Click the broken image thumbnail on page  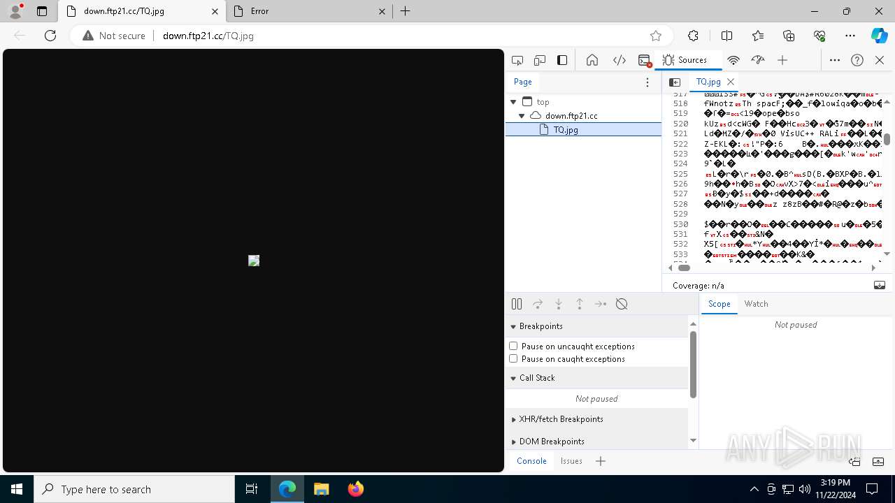(254, 261)
